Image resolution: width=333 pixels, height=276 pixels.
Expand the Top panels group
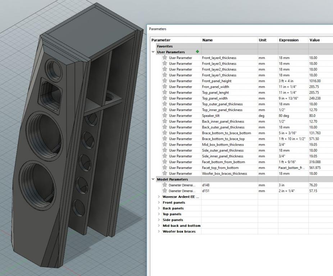(x=159, y=214)
